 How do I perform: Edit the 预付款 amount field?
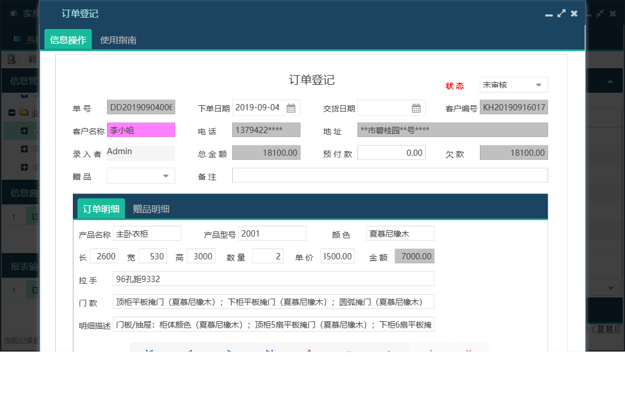tap(391, 152)
